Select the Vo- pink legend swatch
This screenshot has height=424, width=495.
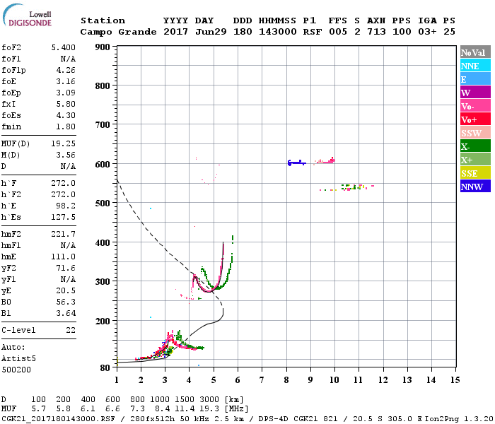(x=475, y=106)
